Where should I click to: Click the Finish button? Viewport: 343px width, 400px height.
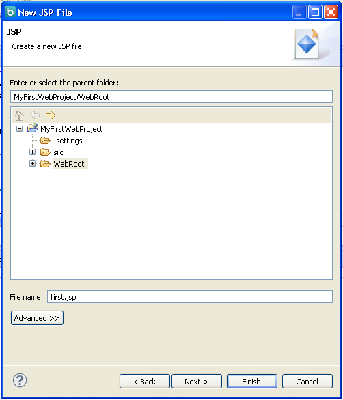point(252,382)
